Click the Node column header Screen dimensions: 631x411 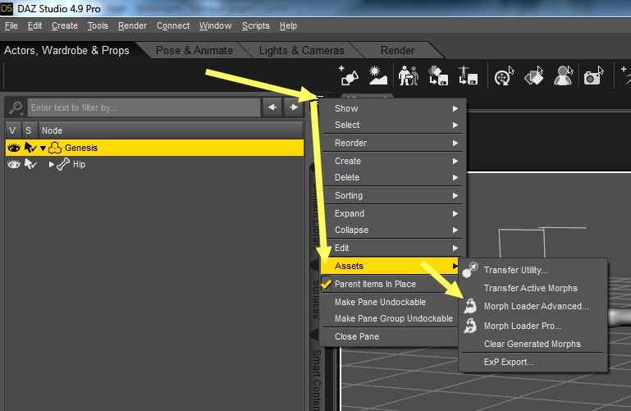[171, 130]
